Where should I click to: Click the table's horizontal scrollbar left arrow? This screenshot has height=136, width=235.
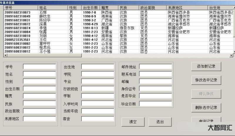5,55
